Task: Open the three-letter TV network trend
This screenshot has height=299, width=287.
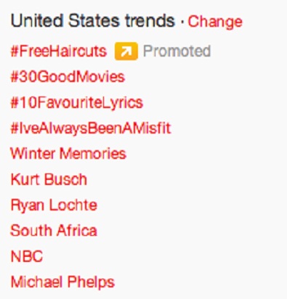Action: click(27, 256)
